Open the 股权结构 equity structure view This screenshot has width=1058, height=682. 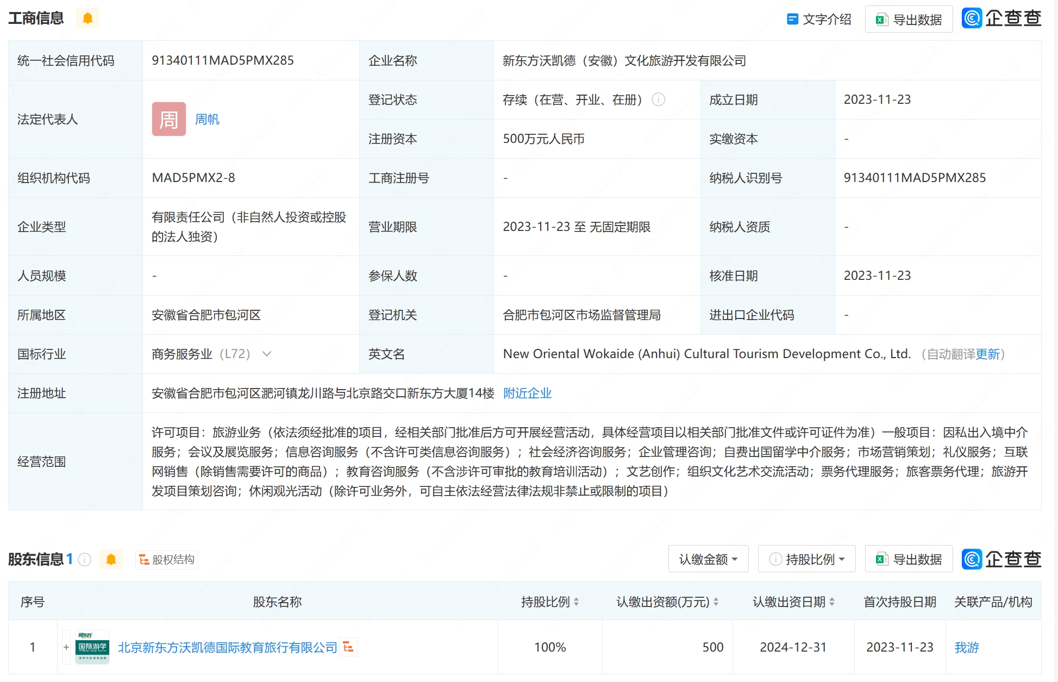click(x=166, y=559)
